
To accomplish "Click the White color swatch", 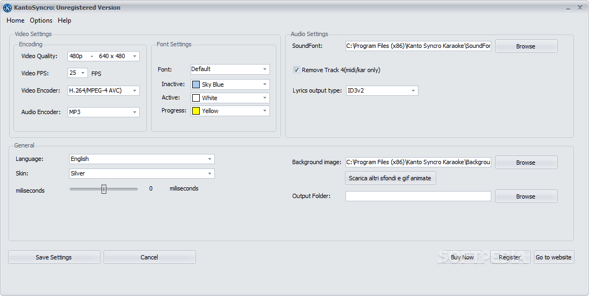I will (196, 98).
